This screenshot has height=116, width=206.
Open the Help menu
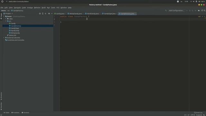tap(70, 8)
